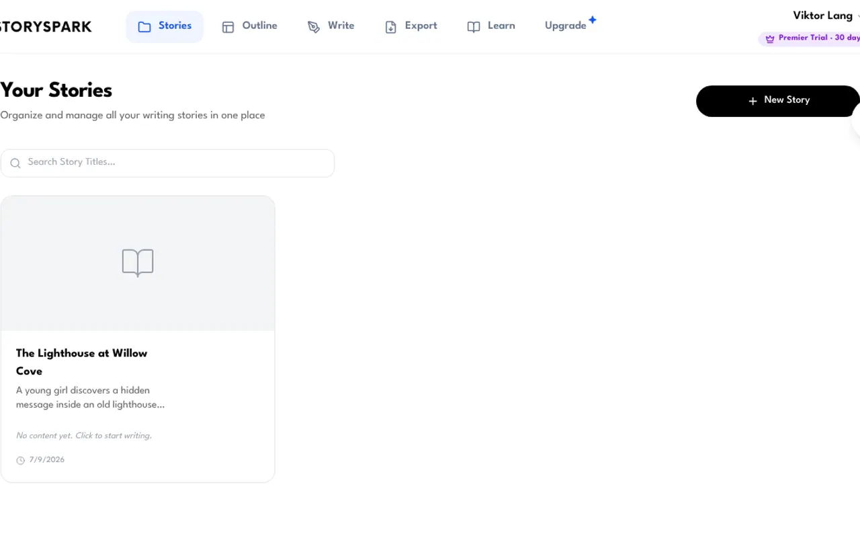The width and height of the screenshot is (860, 538).
Task: Click the open book icon beside Learn
Action: (474, 27)
